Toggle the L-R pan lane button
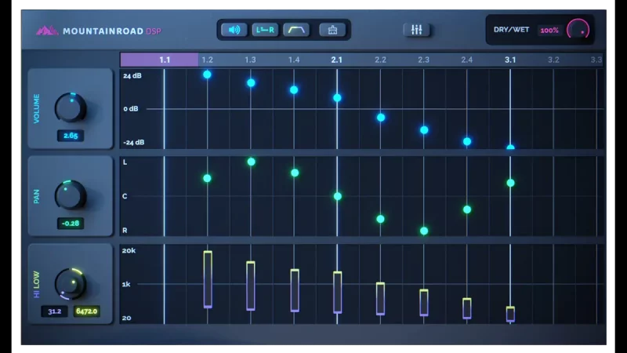This screenshot has width=627, height=353. pos(265,30)
